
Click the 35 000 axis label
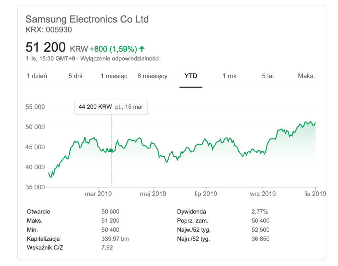35,187
